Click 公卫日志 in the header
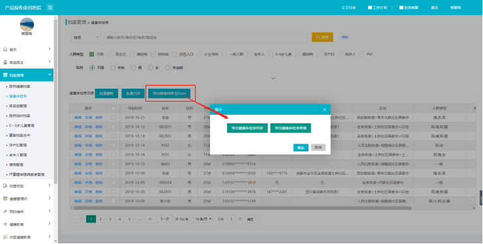The image size is (483, 244). pos(349,7)
